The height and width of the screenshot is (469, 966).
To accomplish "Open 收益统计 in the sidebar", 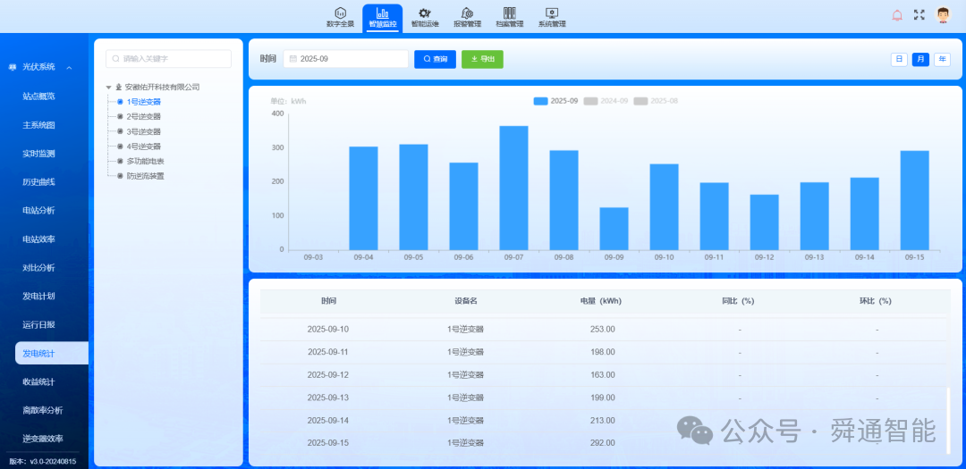I will point(38,381).
